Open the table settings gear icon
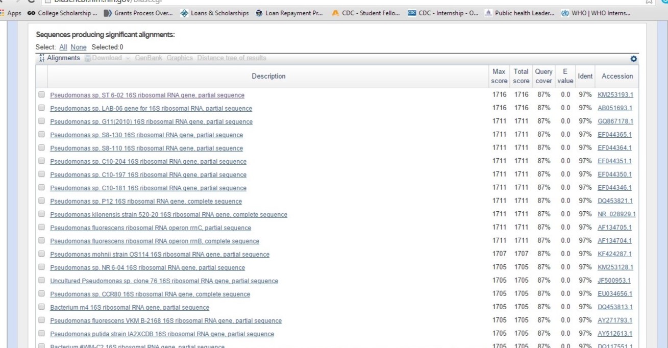 click(633, 59)
